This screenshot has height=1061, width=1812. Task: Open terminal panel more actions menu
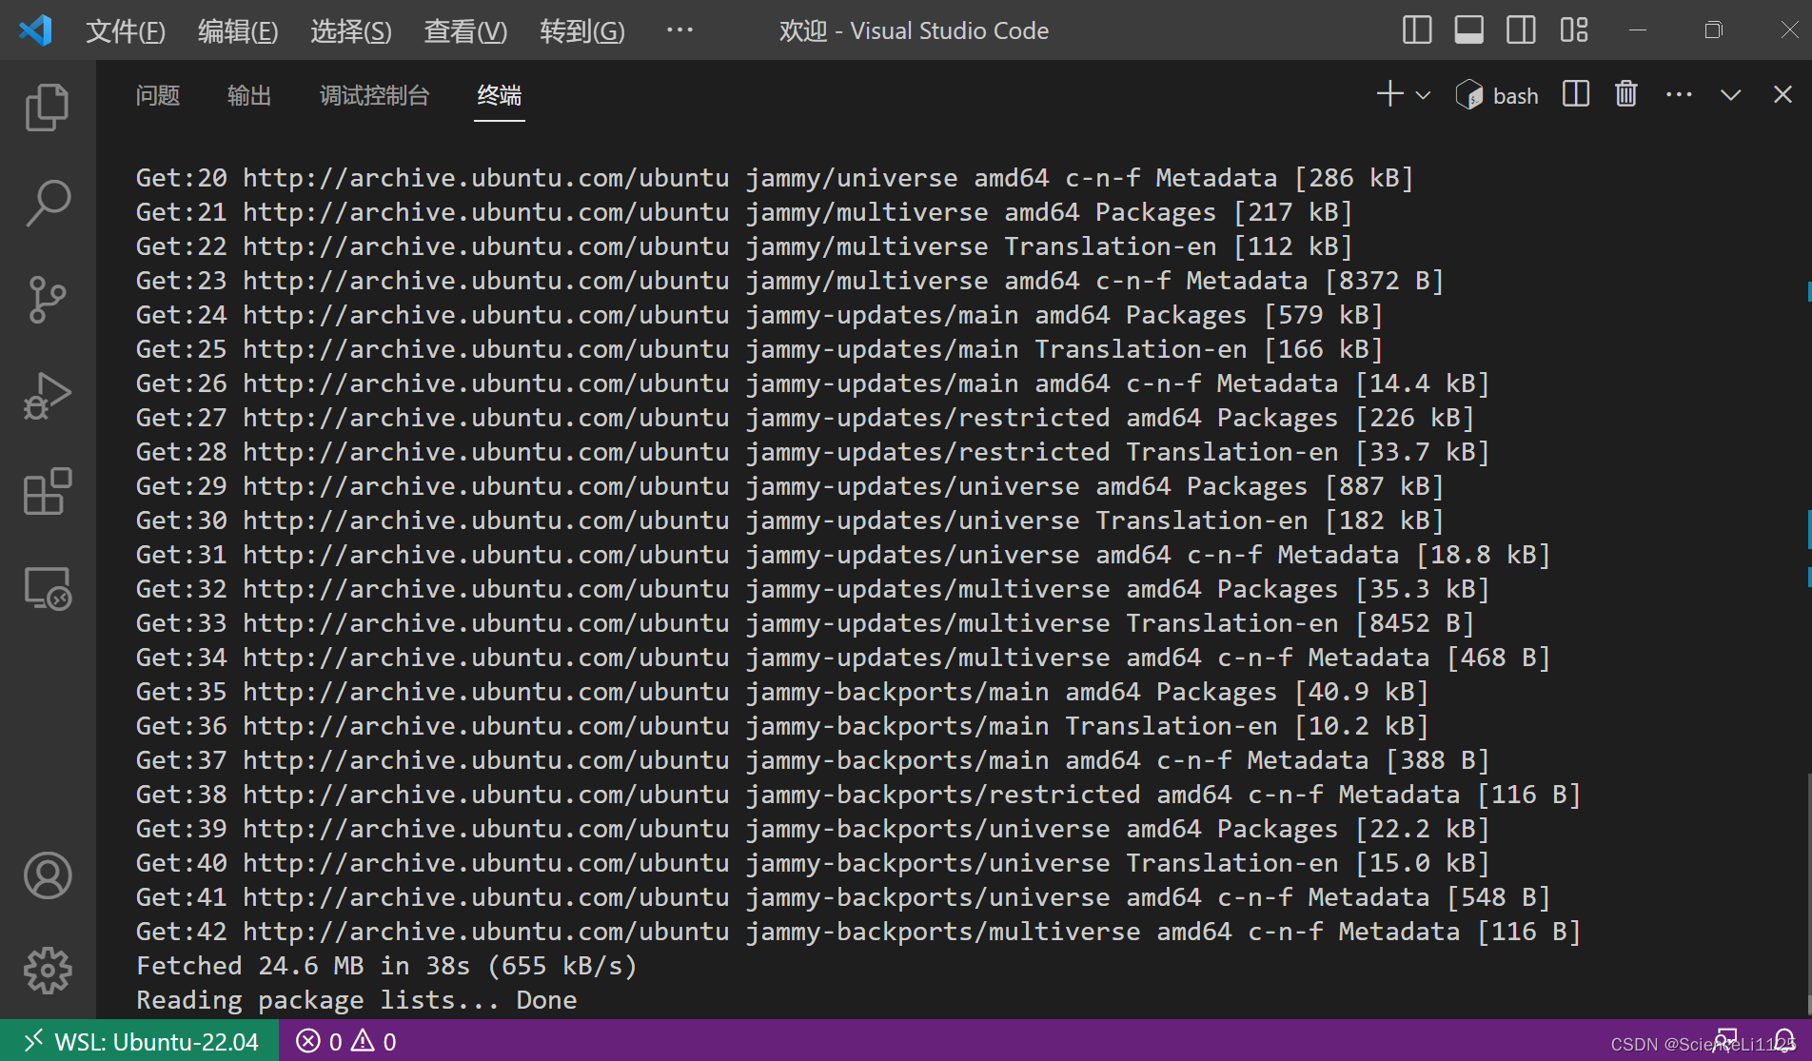coord(1679,94)
